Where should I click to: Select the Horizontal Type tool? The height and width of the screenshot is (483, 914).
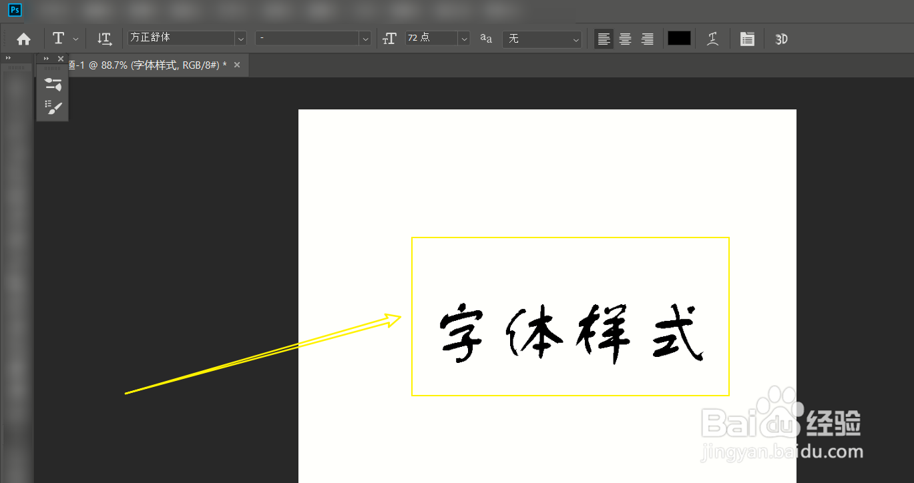coord(59,38)
